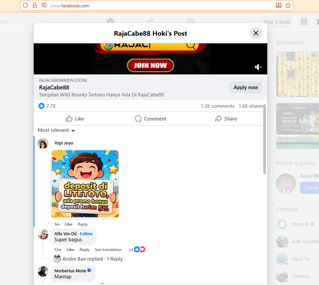Screen dimensions: 319x285
Task: Click the 1m timestamp on Yopi Joyo's comment
Action: tap(57, 224)
